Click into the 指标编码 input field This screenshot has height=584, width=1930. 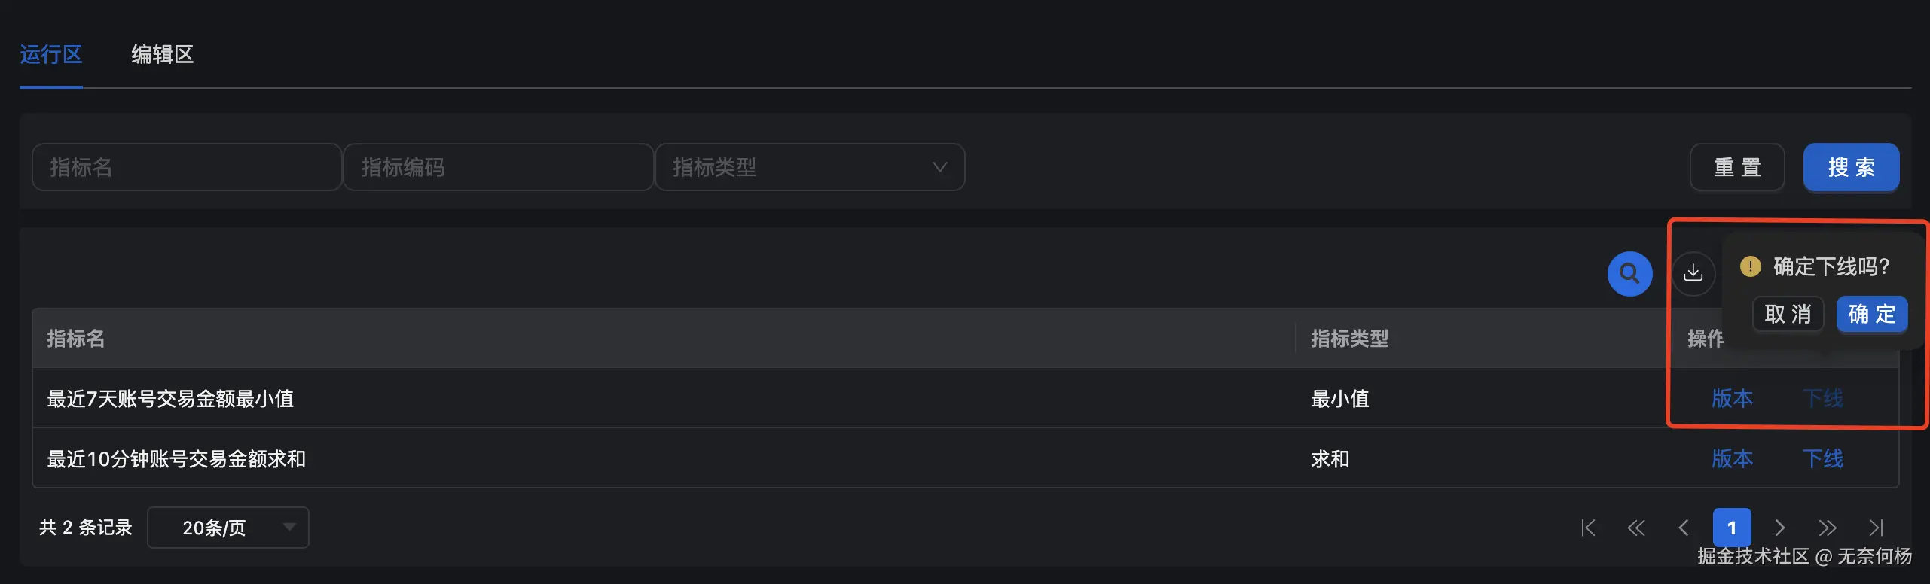(498, 167)
